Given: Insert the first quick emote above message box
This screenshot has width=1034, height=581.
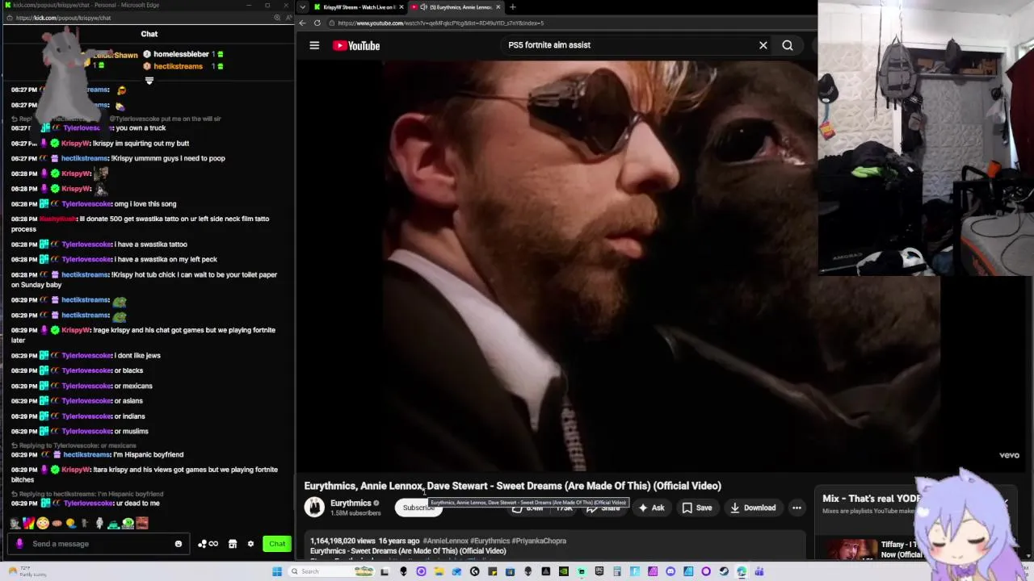Looking at the screenshot, I should 15,523.
